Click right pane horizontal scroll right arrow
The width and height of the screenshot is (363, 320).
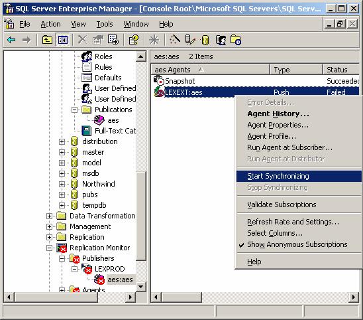pyautogui.click(x=354, y=297)
